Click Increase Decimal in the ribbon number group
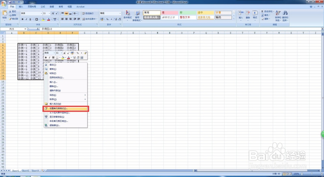Viewport: 324px width, 177px height. 116,19
